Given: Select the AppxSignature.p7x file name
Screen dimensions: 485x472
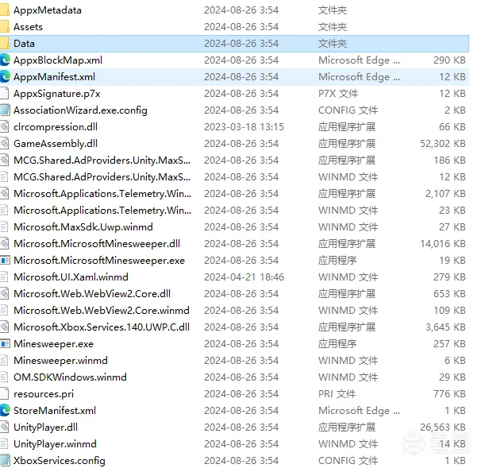Looking at the screenshot, I should point(57,94).
